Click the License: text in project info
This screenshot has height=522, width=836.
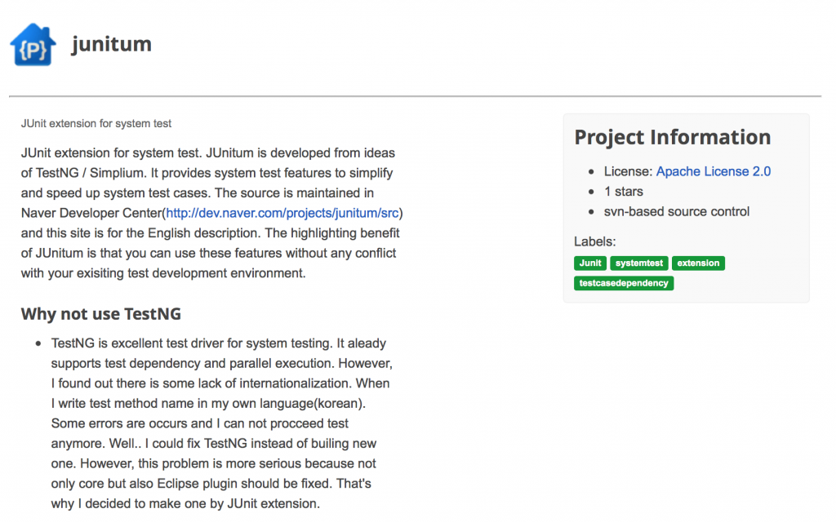click(x=628, y=171)
